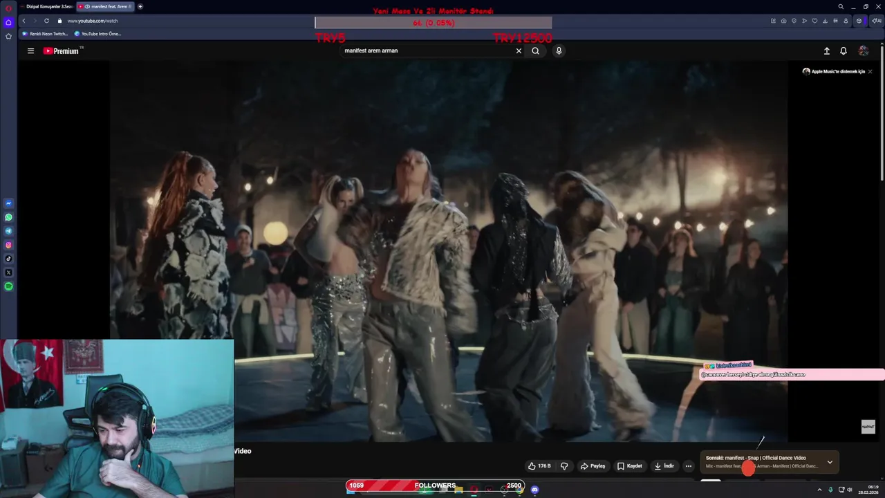Switch to Dizipal Konuşanlar browser tab
The height and width of the screenshot is (498, 885).
tap(46, 6)
